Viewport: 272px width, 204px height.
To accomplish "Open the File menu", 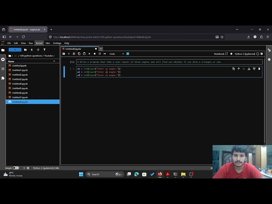I will 9,43.
